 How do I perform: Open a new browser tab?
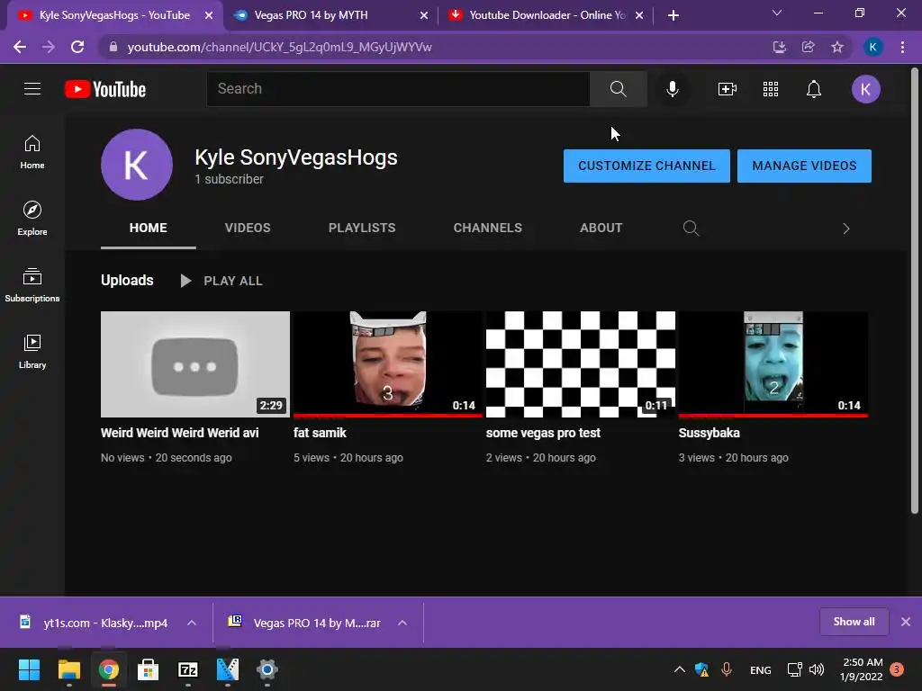tap(673, 15)
